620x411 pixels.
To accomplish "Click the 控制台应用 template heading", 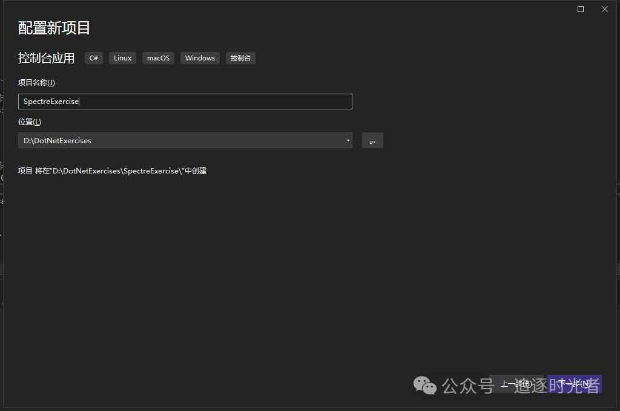I will tap(47, 57).
